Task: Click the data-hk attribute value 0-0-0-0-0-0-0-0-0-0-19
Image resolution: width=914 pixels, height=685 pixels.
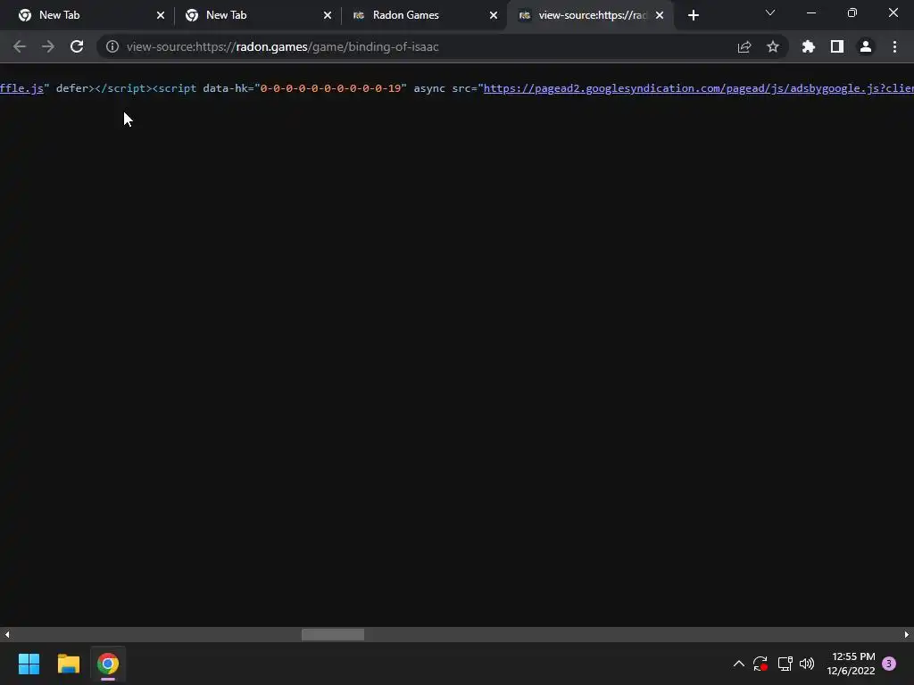Action: tap(330, 88)
